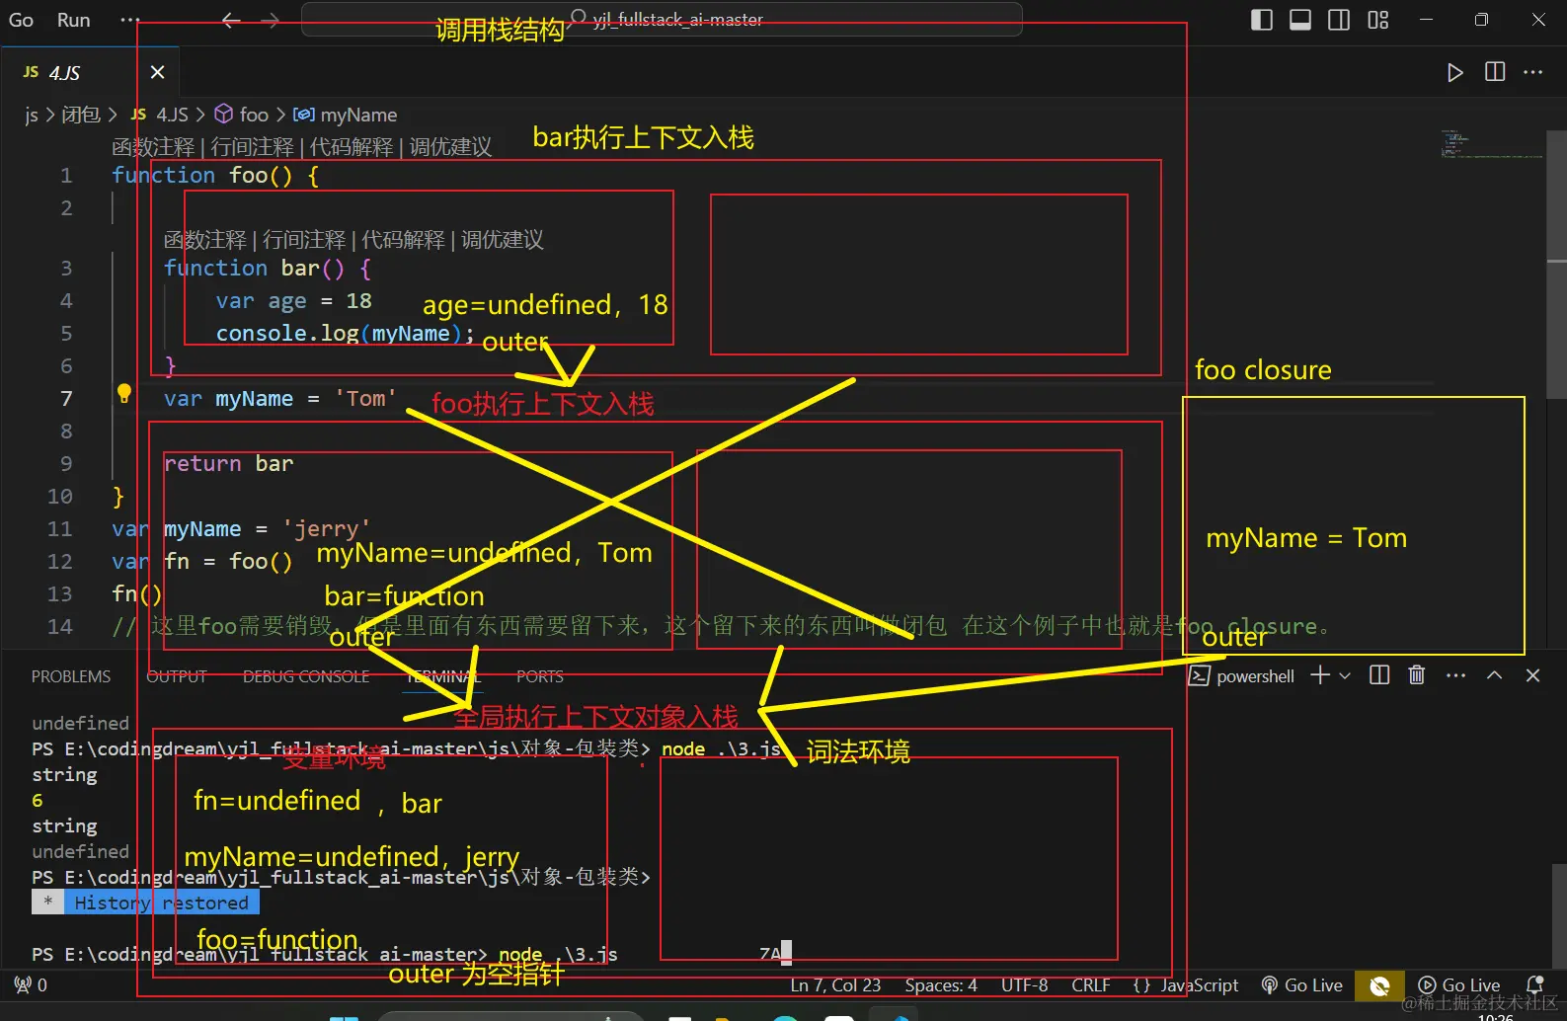Click the 闭包 breadcrumb folder
The width and height of the screenshot is (1567, 1021).
81,115
